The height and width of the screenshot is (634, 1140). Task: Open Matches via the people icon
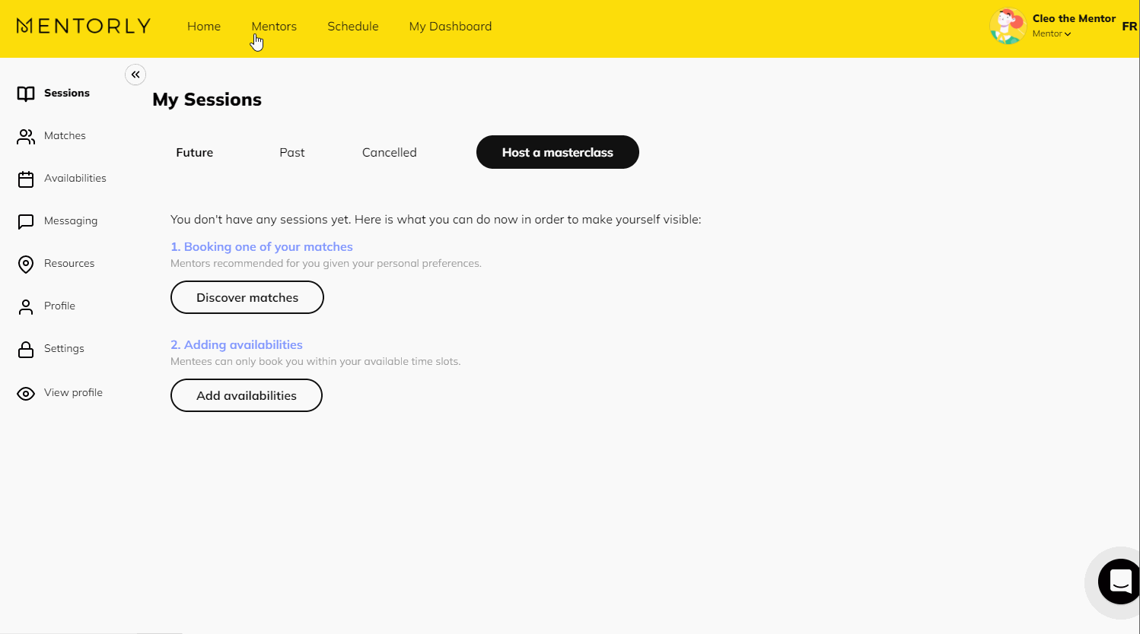tap(26, 136)
